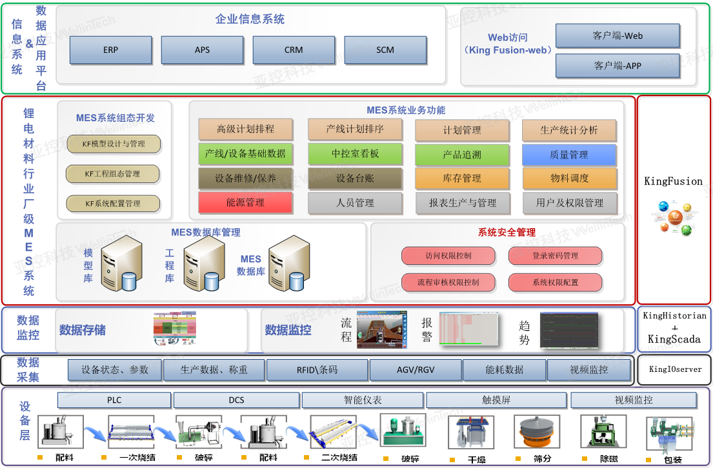Image resolution: width=713 pixels, height=468 pixels.
Task: Open the 设备台账 block
Action: pyautogui.click(x=355, y=178)
